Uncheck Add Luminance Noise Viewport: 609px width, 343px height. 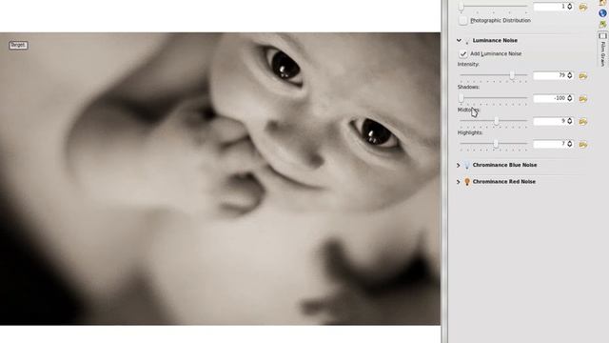tap(462, 53)
